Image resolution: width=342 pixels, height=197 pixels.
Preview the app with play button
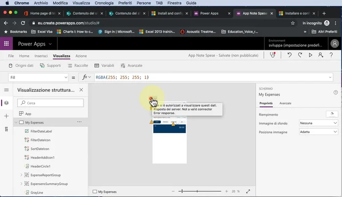coord(310,55)
